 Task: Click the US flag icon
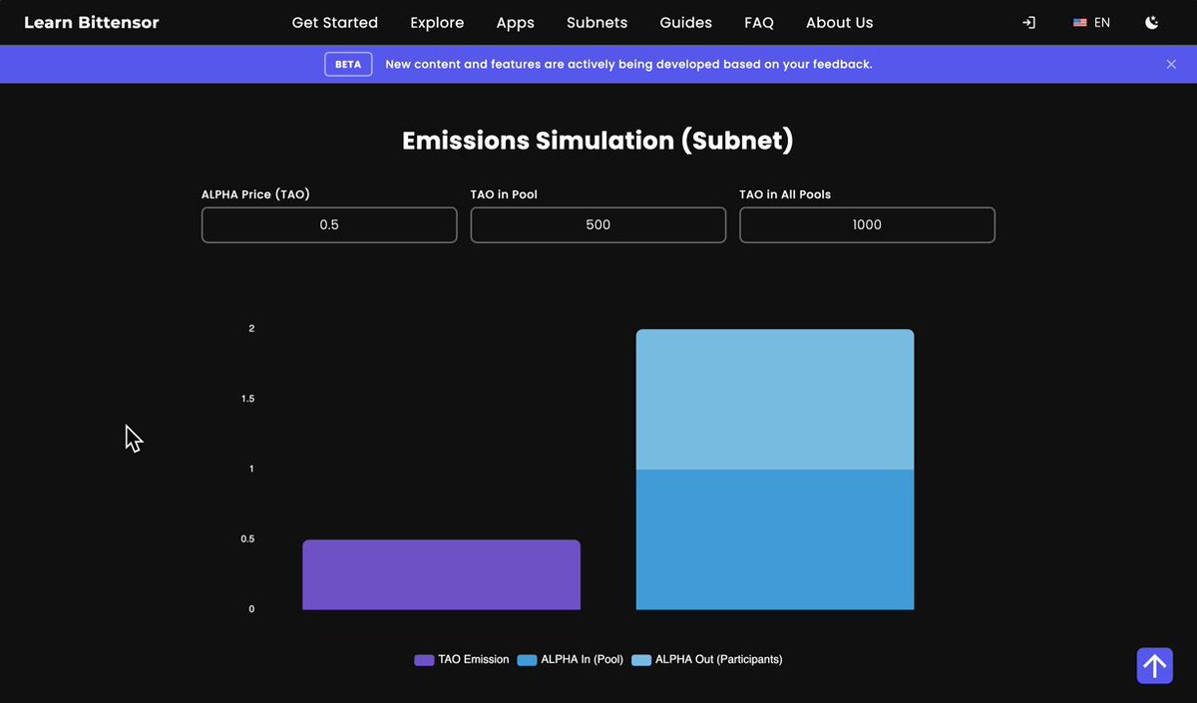(1079, 22)
